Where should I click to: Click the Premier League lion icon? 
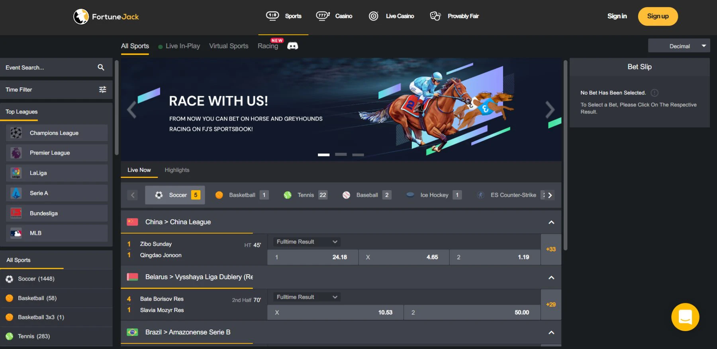coord(16,153)
